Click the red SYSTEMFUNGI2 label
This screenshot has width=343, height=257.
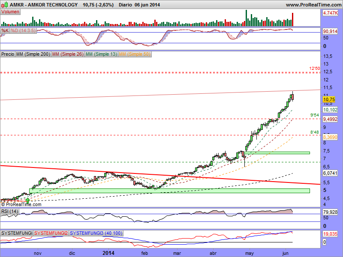point(51,233)
